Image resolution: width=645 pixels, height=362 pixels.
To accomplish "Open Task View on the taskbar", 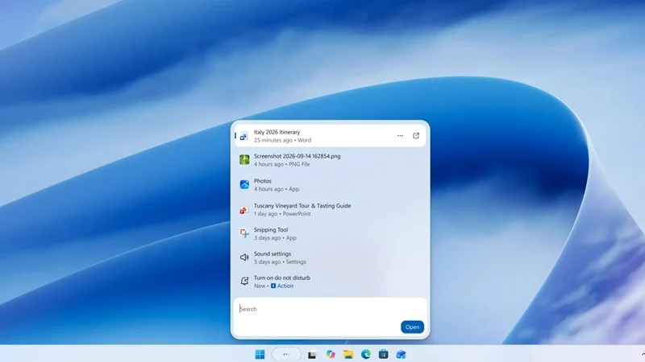I will click(313, 354).
